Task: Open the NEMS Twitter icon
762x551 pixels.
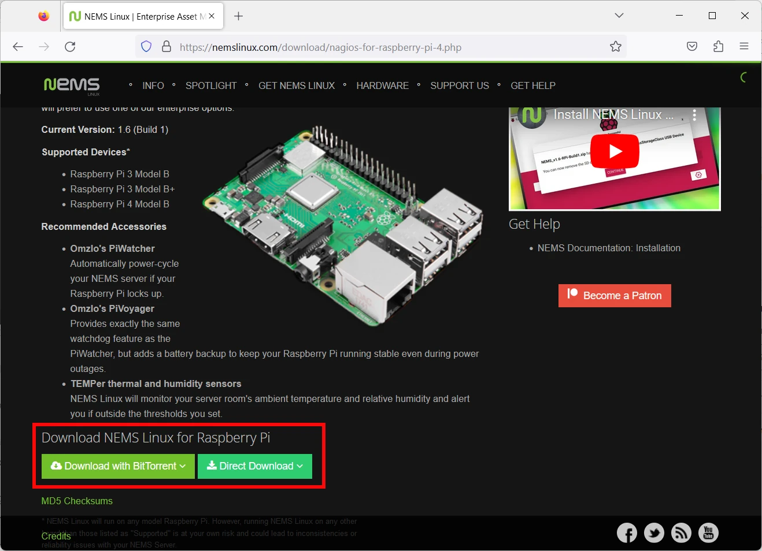Action: (654, 533)
